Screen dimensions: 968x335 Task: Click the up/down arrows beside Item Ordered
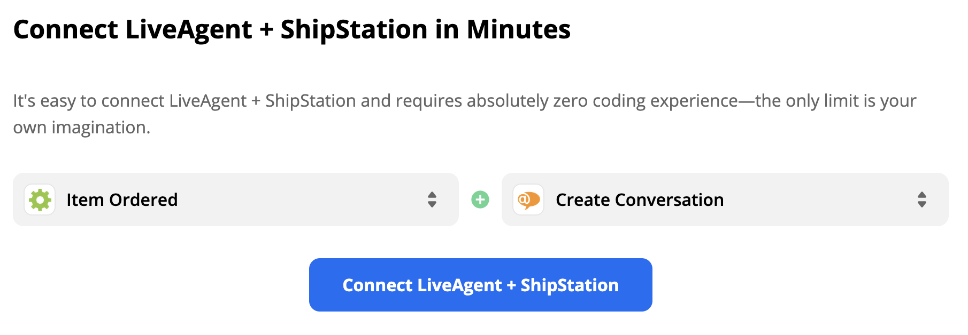[433, 200]
